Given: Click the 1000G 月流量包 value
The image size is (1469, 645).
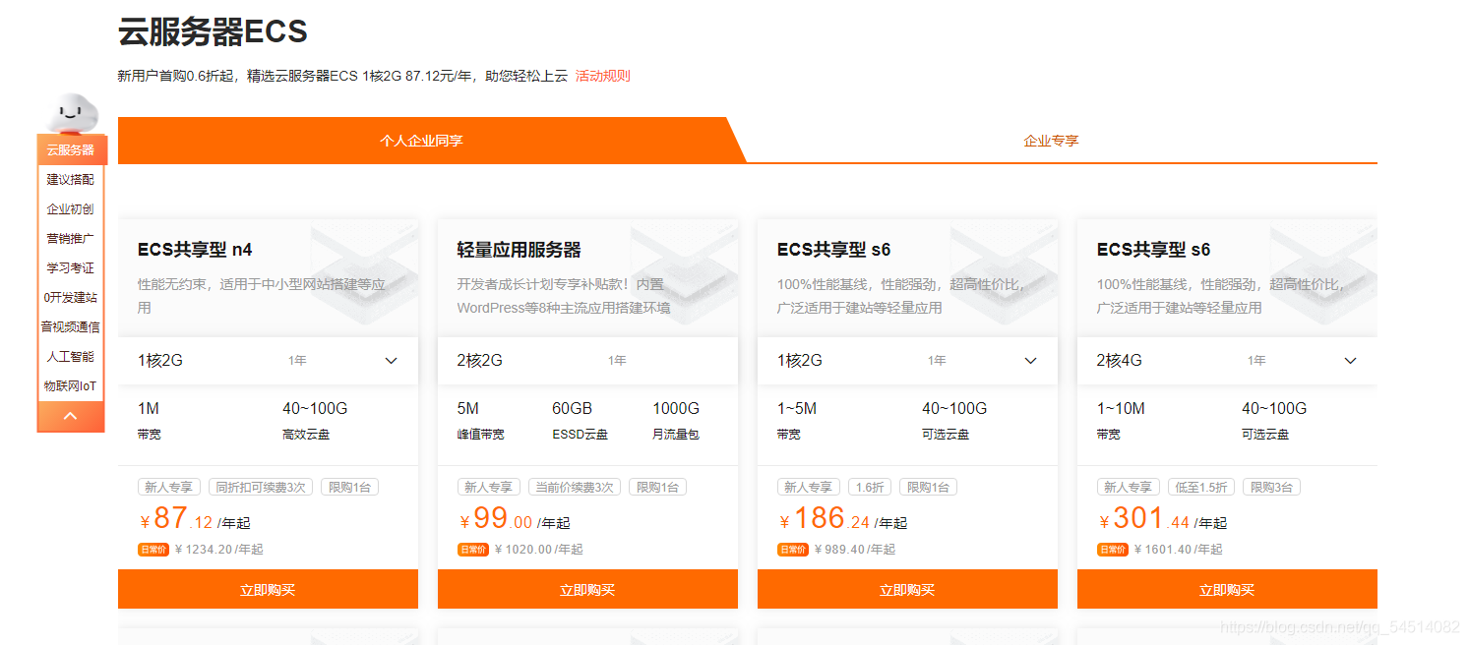Looking at the screenshot, I should pyautogui.click(x=676, y=408).
